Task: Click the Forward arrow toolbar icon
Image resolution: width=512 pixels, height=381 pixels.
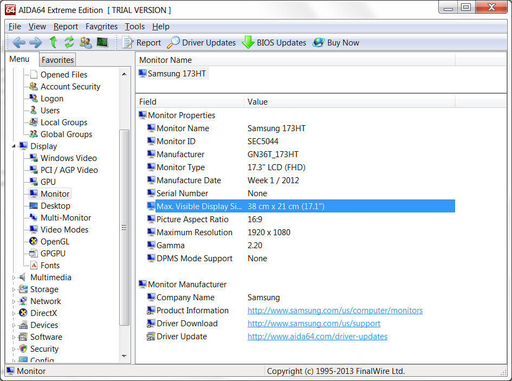Action: [36, 42]
